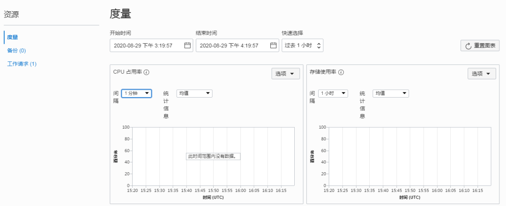Click the info icon next to CPU 占用率
This screenshot has height=206, width=506.
pyautogui.click(x=147, y=72)
